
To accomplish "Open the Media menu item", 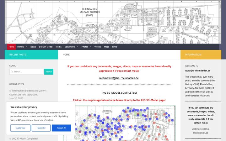I will coord(58,47).
